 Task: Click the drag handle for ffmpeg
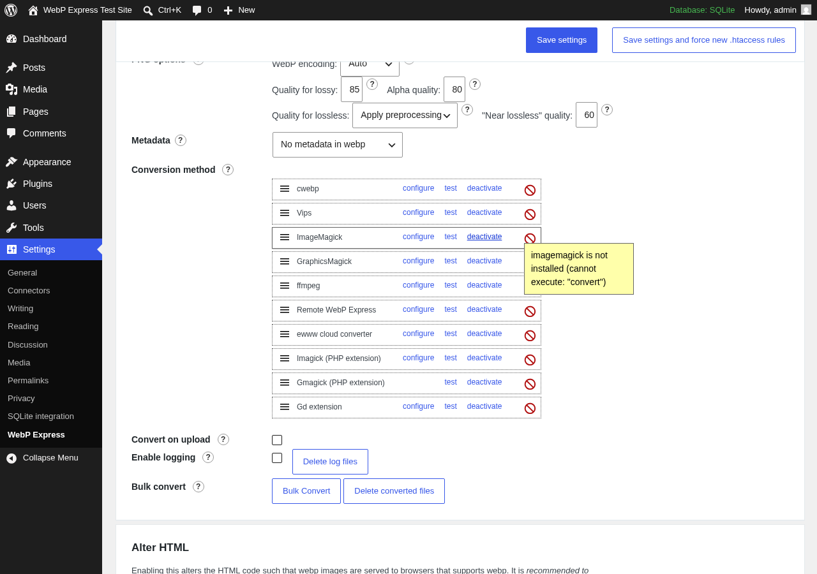(x=285, y=286)
